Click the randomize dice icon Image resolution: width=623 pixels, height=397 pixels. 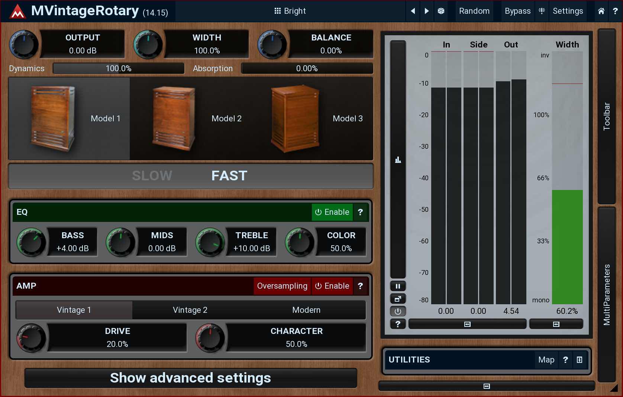[x=441, y=11]
